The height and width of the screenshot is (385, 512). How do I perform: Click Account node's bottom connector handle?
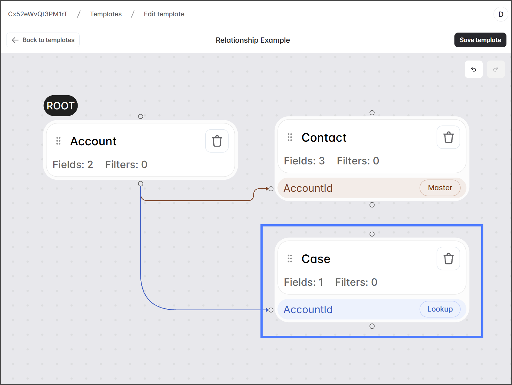point(141,184)
